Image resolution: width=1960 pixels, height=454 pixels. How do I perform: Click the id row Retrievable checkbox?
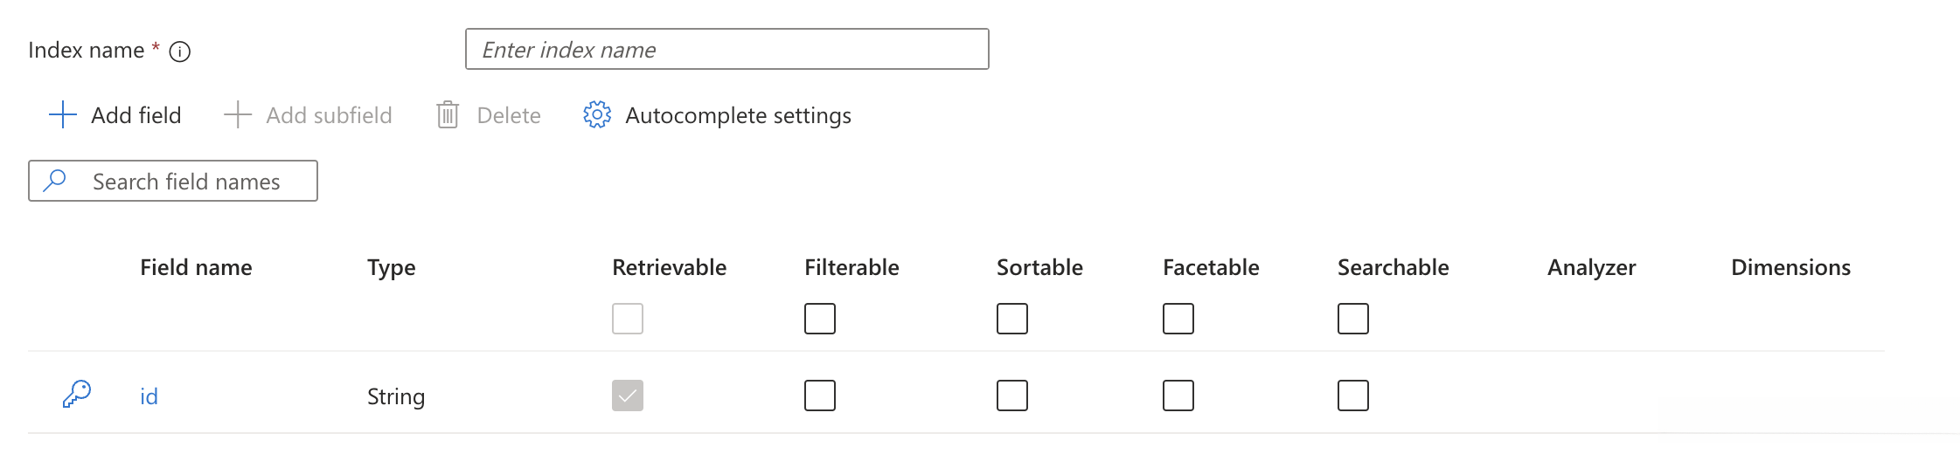pyautogui.click(x=628, y=396)
